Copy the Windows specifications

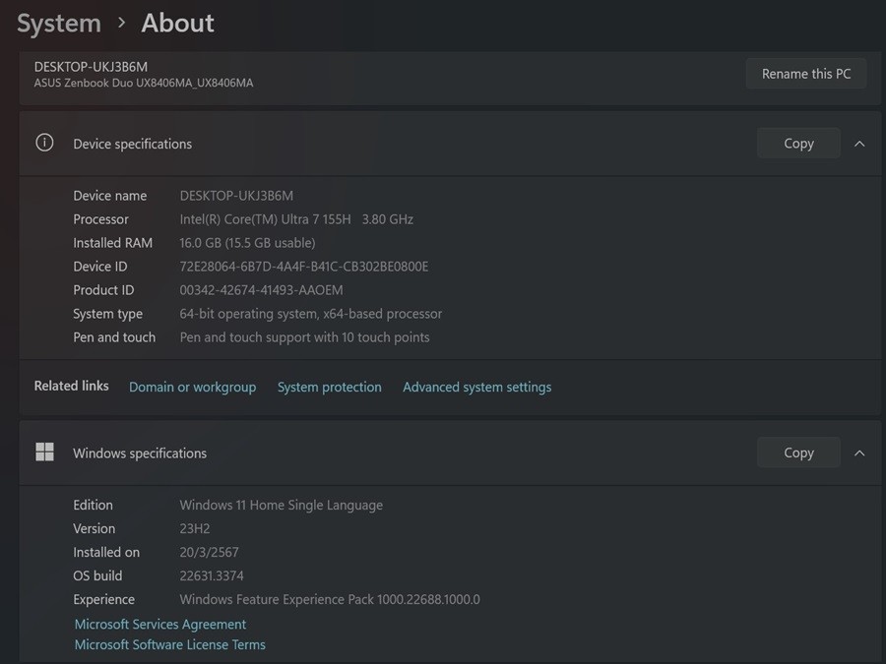798,453
